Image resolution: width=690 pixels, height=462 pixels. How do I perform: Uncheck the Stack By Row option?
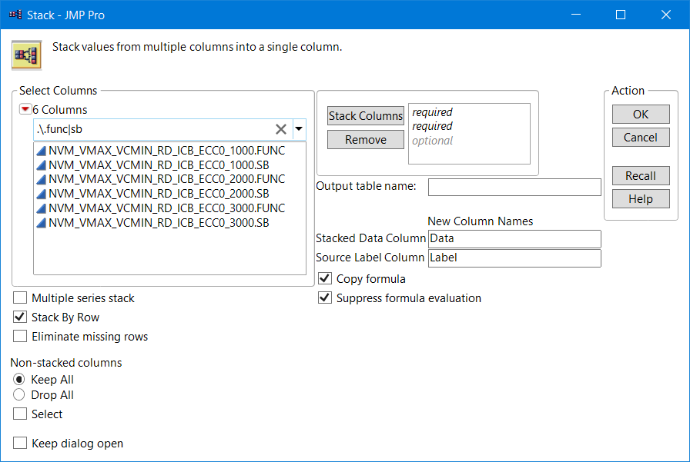coord(20,317)
